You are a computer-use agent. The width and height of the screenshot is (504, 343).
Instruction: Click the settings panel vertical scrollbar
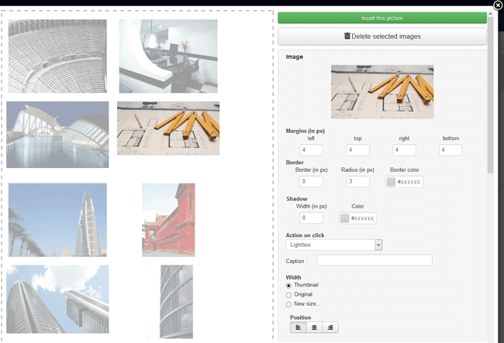490,116
